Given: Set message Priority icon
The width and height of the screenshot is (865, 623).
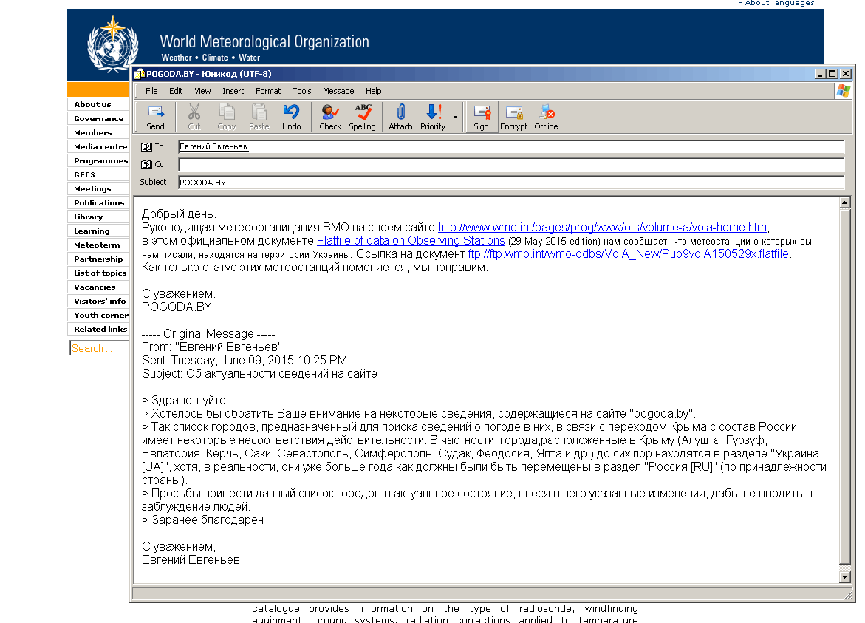Looking at the screenshot, I should click(433, 117).
